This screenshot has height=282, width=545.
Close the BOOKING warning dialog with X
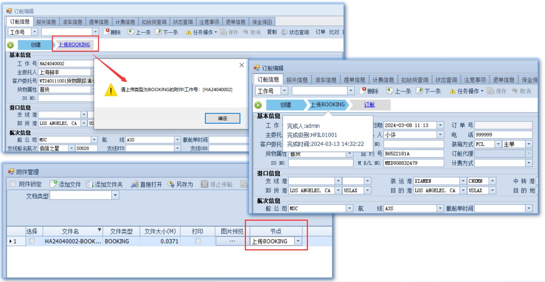[242, 65]
